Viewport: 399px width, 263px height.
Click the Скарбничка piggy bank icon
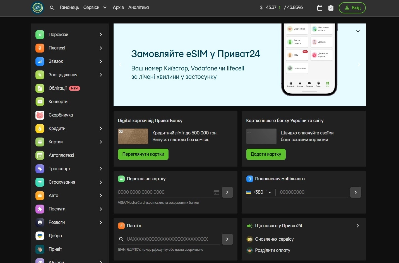40,115
